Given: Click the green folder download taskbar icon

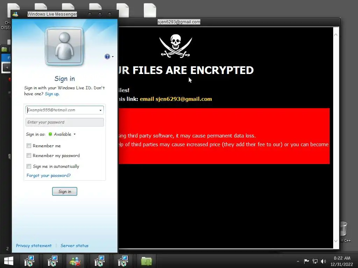Looking at the screenshot, I should [x=146, y=261].
